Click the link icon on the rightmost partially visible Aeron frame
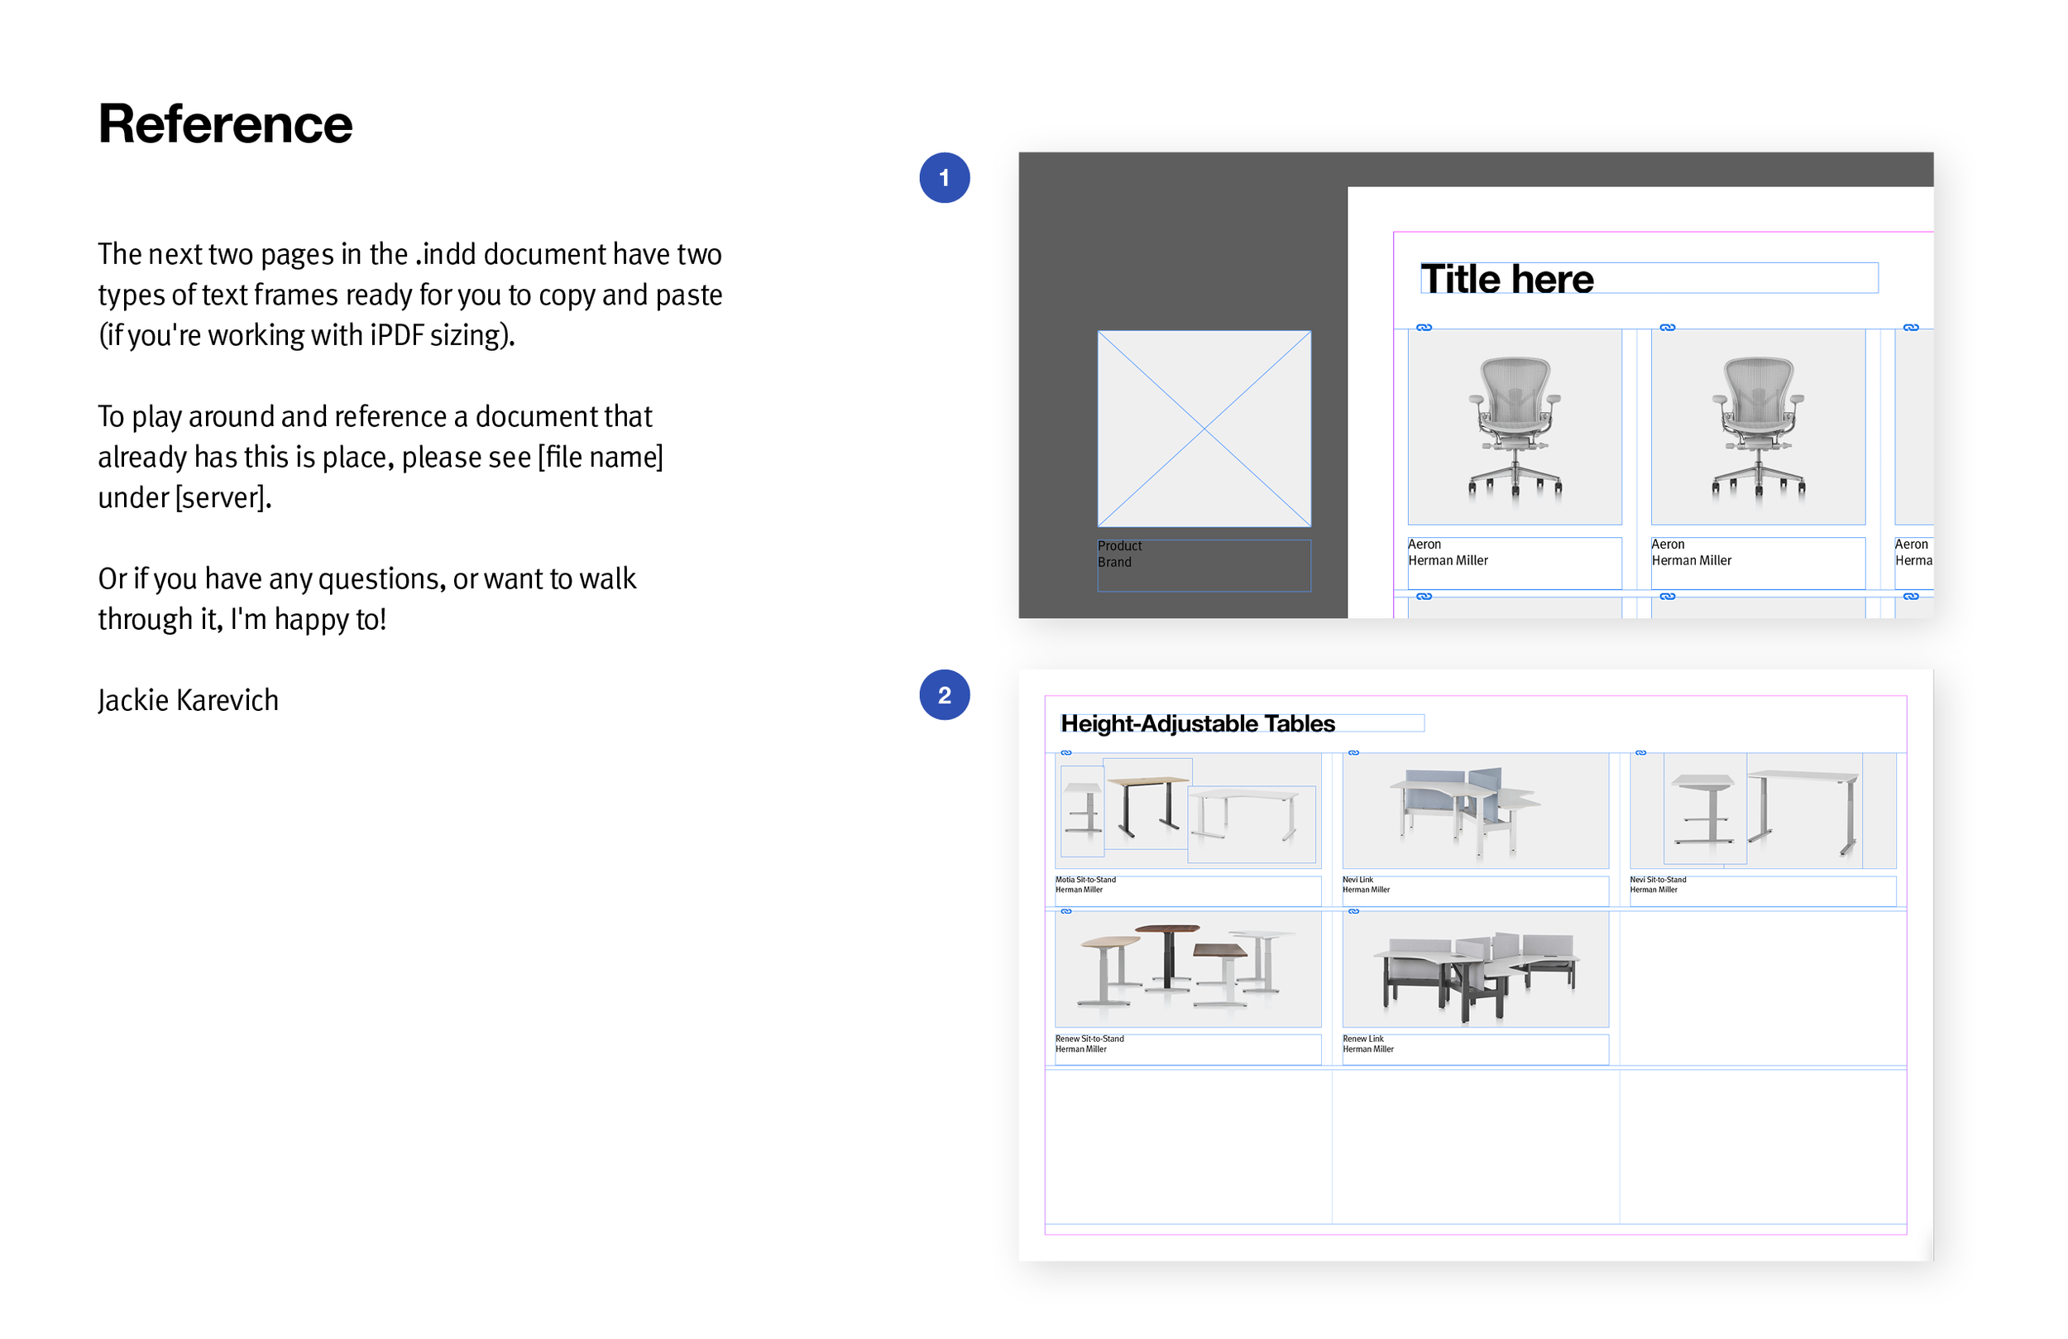The image size is (2068, 1339). click(1911, 327)
